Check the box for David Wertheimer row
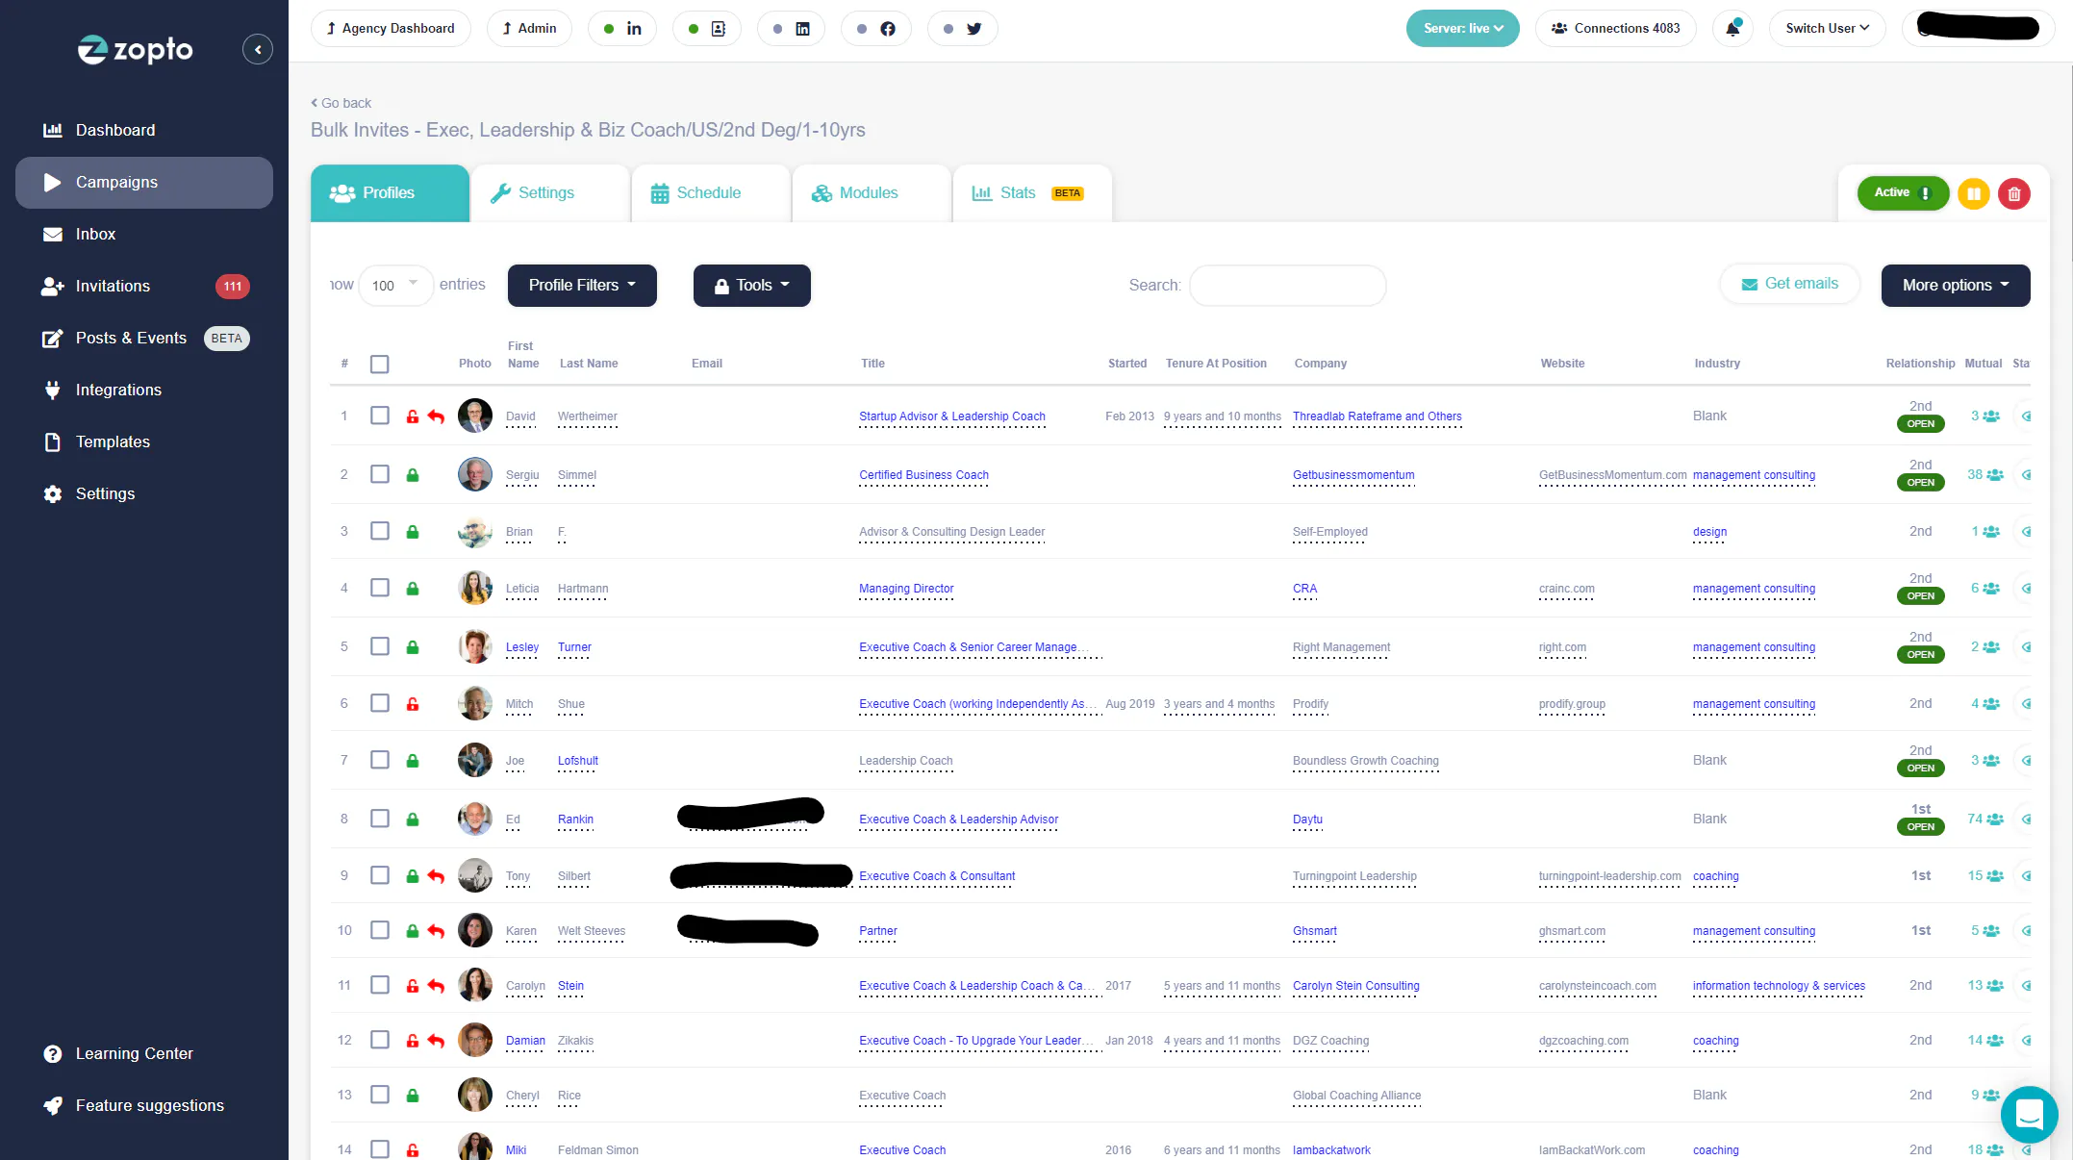2073x1160 pixels. click(379, 416)
